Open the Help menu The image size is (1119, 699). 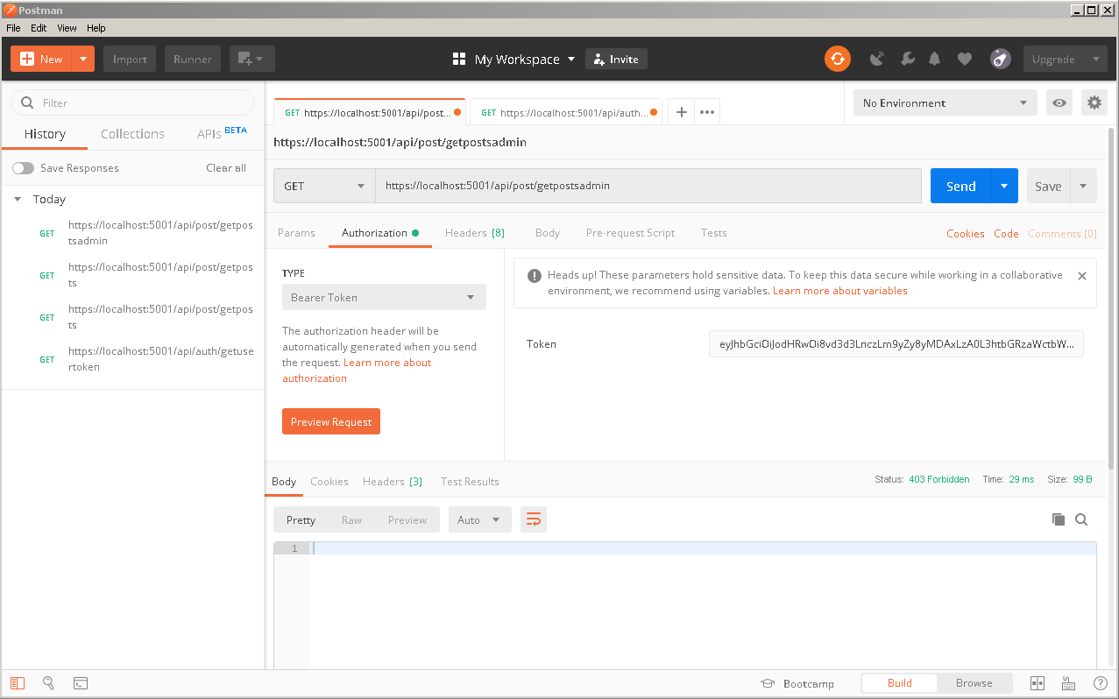[x=96, y=28]
